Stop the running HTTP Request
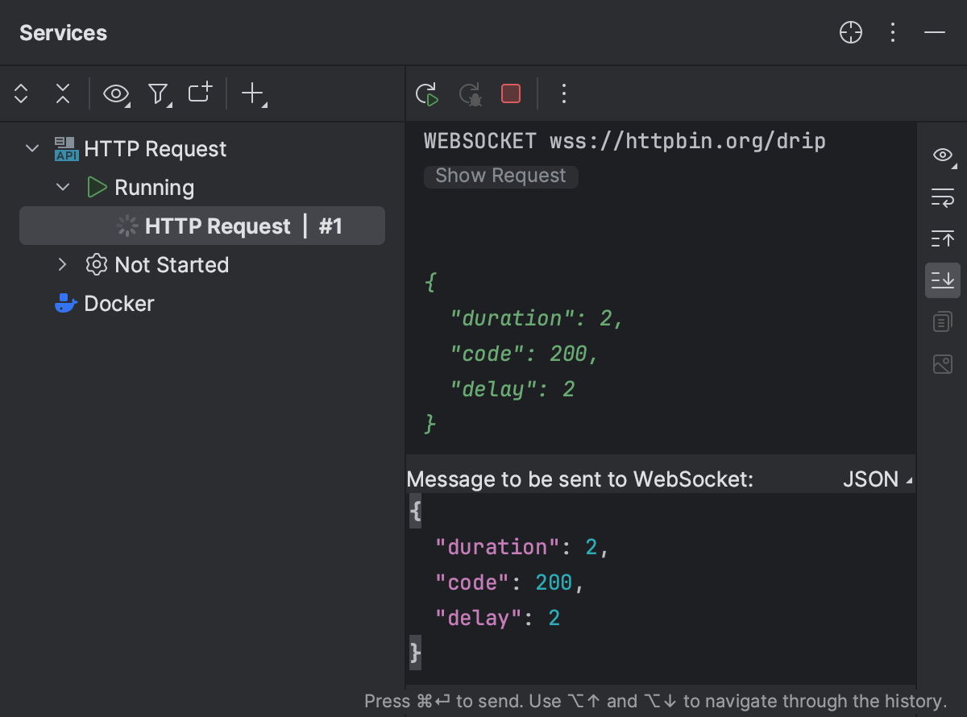967x717 pixels. click(511, 93)
